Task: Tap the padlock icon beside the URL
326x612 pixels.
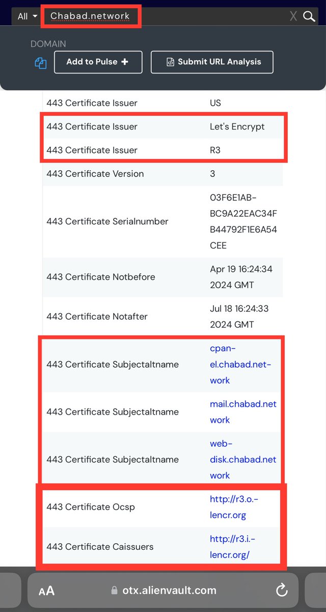Action: point(115,591)
